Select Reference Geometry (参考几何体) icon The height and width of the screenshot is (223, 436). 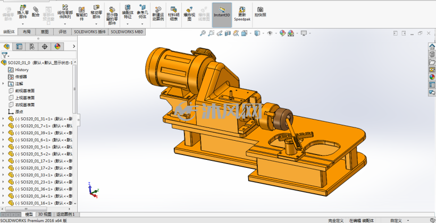tap(142, 12)
